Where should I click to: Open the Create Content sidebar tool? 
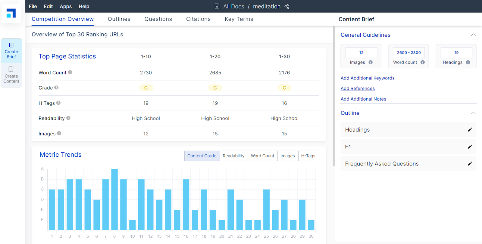point(11,75)
